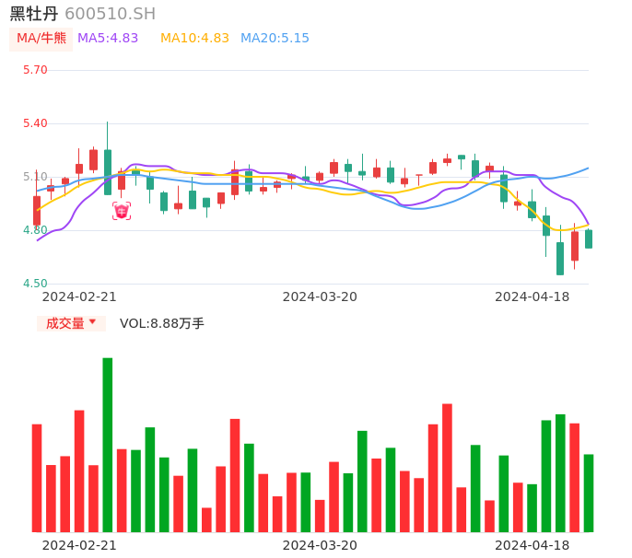Click the MA5:4.83 legend label

108,39
